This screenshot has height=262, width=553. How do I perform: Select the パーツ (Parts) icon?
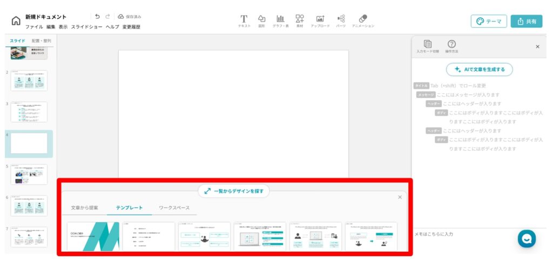[341, 19]
